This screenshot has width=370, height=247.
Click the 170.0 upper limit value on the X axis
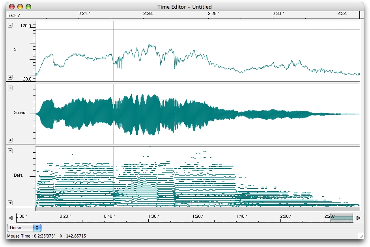click(26, 26)
